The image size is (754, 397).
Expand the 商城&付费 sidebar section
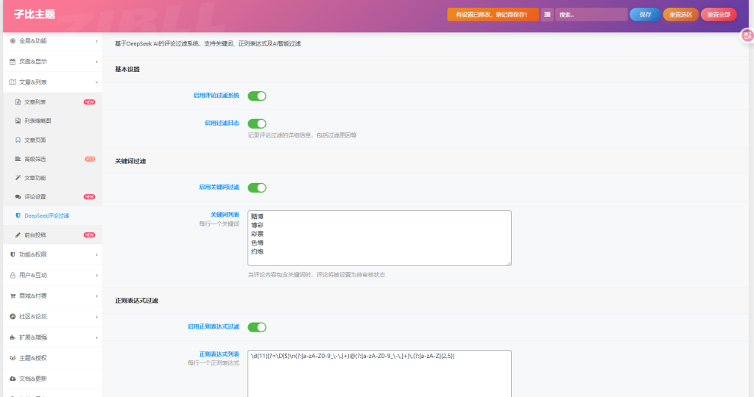[x=51, y=296]
